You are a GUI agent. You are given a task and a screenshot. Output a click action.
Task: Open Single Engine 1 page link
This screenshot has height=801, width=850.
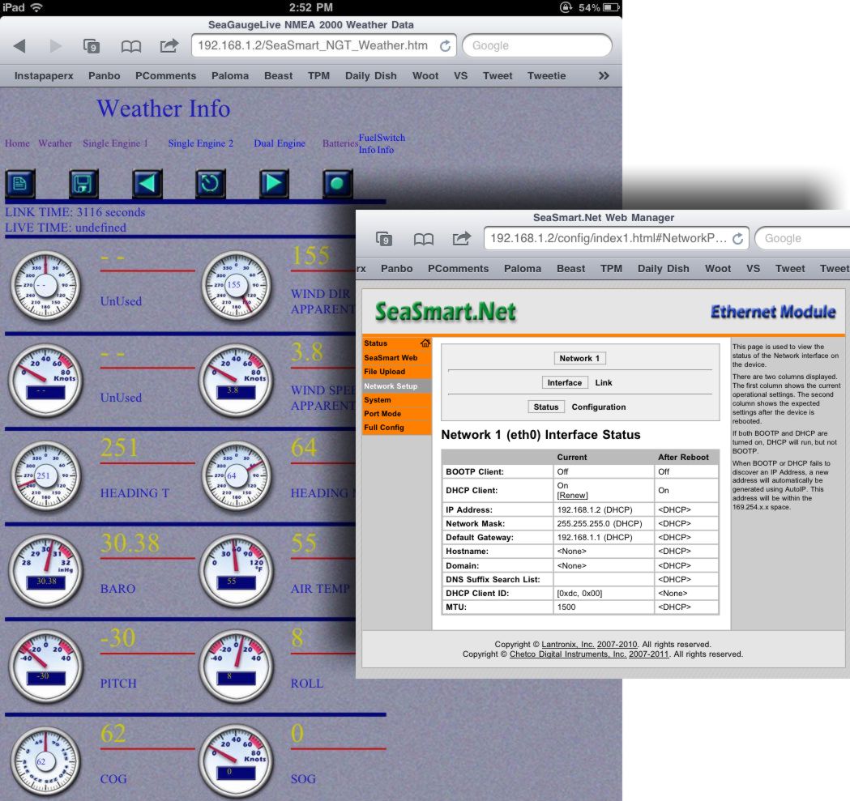(x=115, y=143)
